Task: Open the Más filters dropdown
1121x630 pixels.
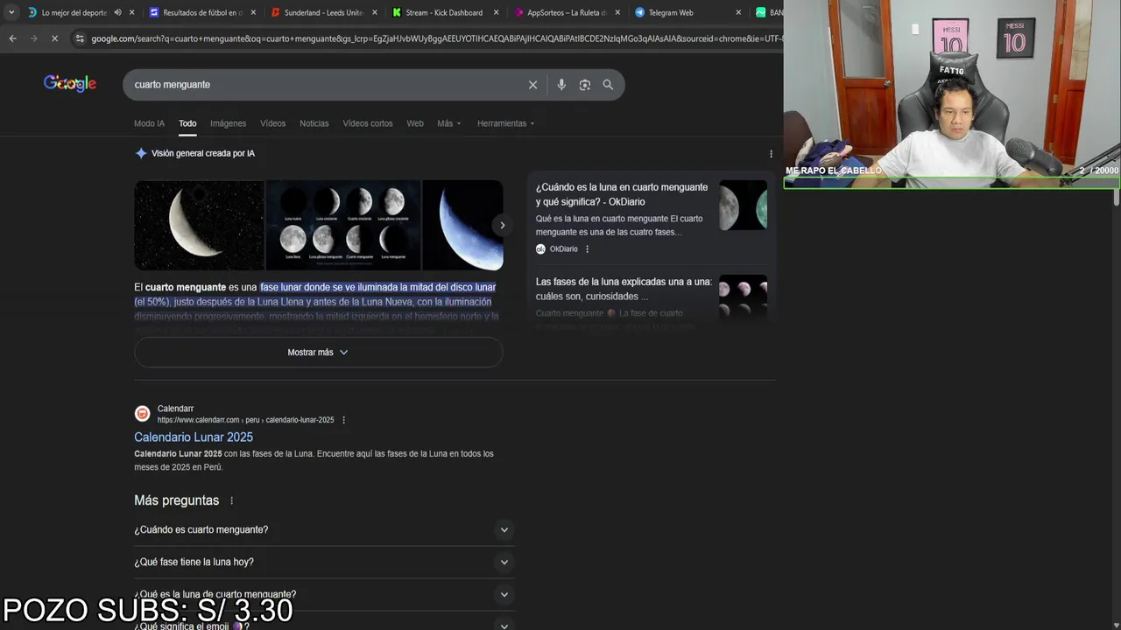Action: [x=449, y=123]
